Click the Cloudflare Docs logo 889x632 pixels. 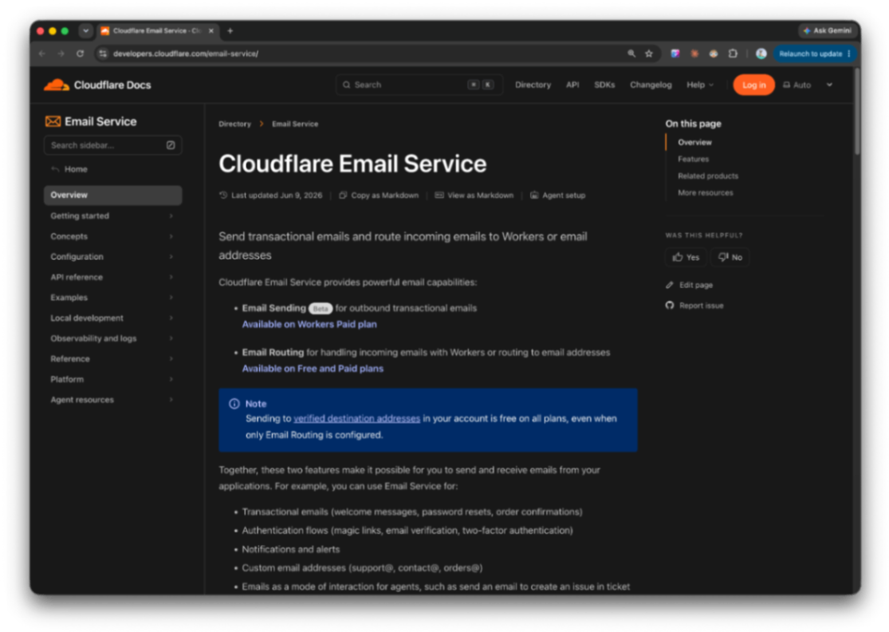coord(97,85)
